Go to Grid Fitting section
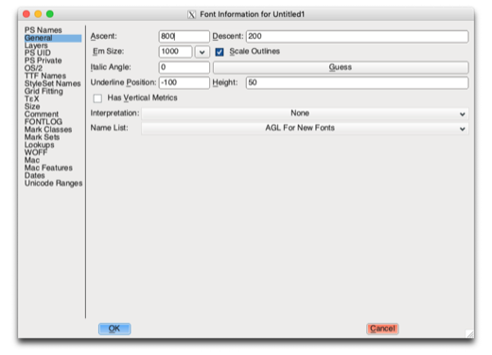This screenshot has height=355, width=492. coord(44,91)
